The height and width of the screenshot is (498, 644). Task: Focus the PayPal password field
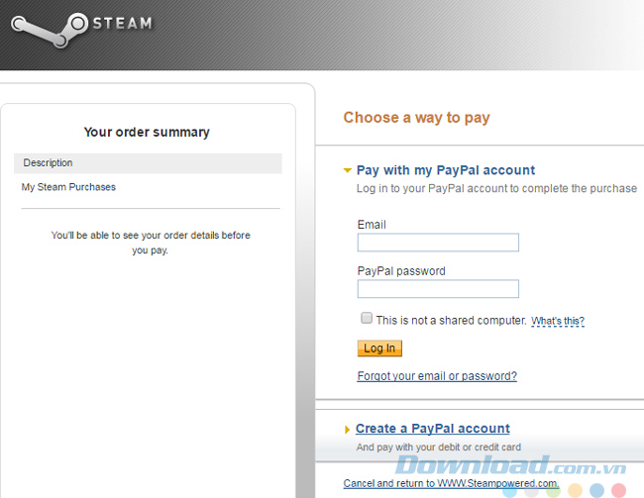(x=438, y=289)
